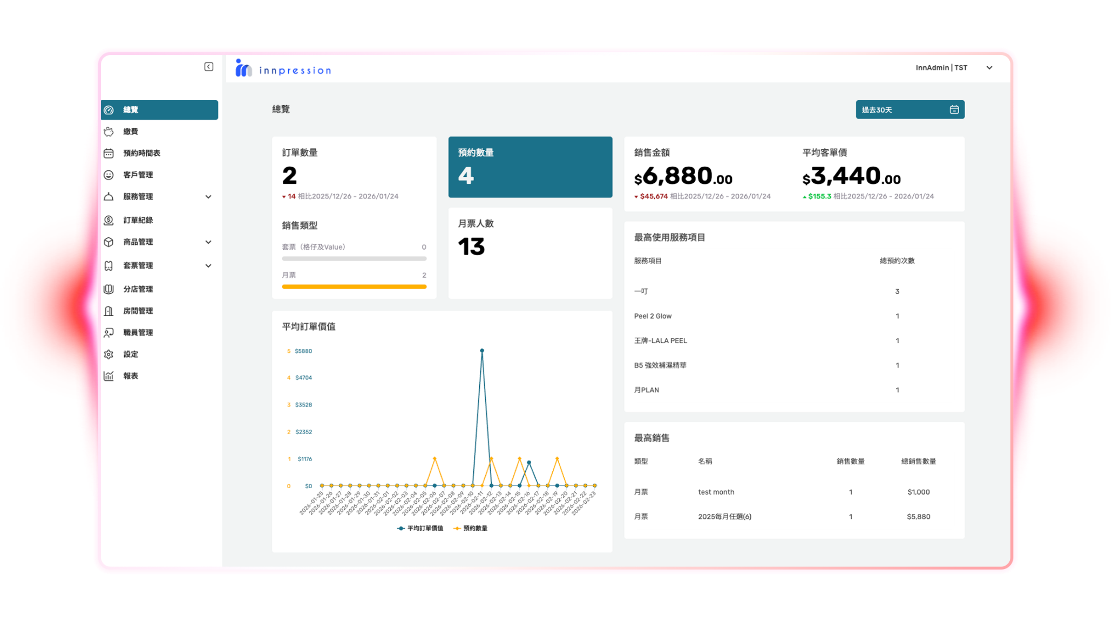Click the calendar icon in 過去30天 selector
The height and width of the screenshot is (631, 1120).
954,109
